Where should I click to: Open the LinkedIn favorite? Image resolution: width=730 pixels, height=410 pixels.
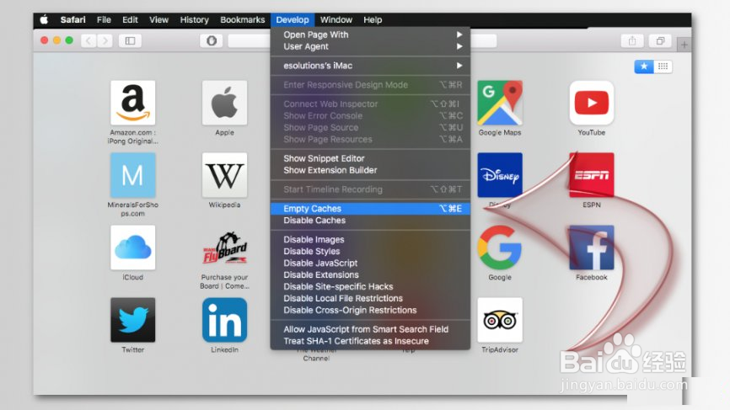tap(224, 320)
